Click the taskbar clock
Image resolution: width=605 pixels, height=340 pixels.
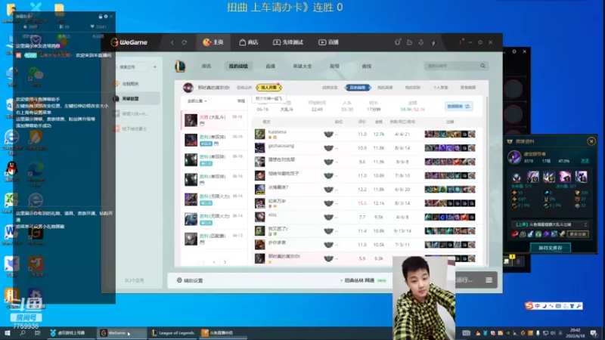point(576,332)
